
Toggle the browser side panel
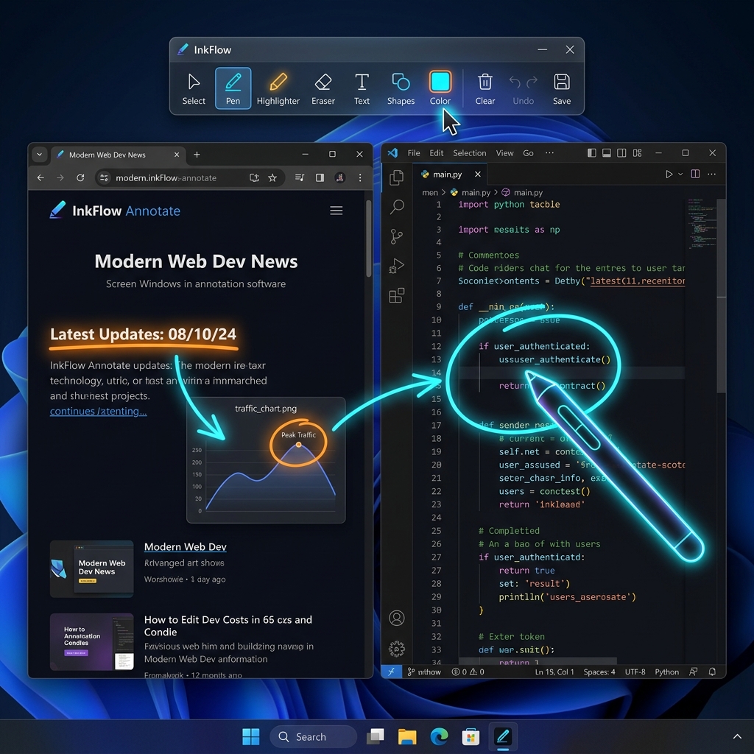pyautogui.click(x=320, y=178)
